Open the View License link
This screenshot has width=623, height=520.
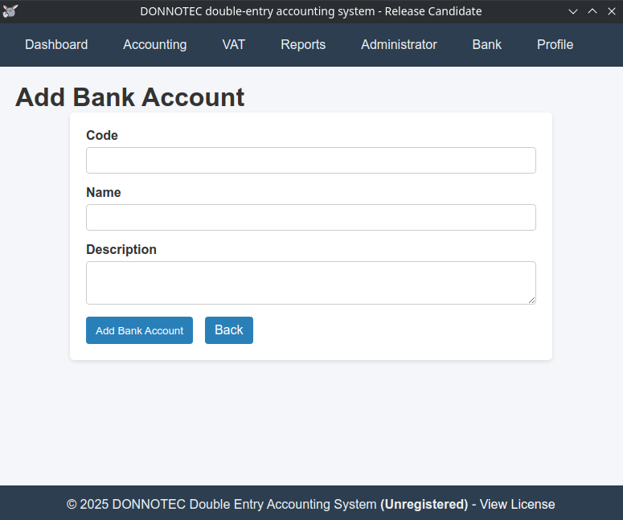[518, 504]
